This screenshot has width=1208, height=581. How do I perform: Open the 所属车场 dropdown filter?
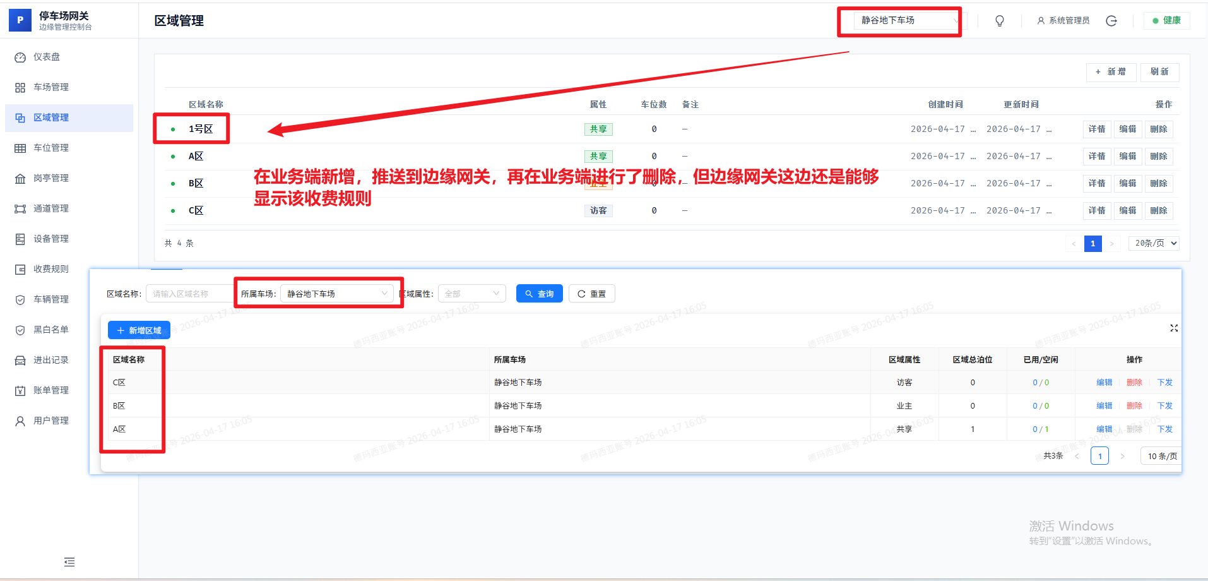coord(336,294)
